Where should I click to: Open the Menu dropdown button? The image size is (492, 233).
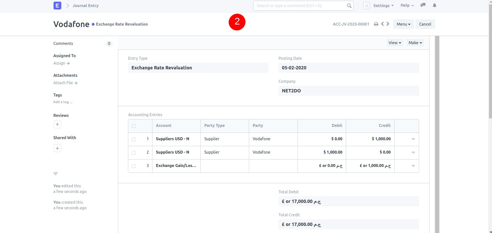coord(403,24)
